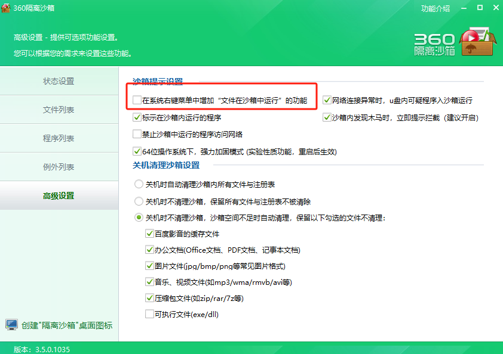Check the 可执行文件(exe/dll) checkbox
The height and width of the screenshot is (354, 503).
pos(149,314)
